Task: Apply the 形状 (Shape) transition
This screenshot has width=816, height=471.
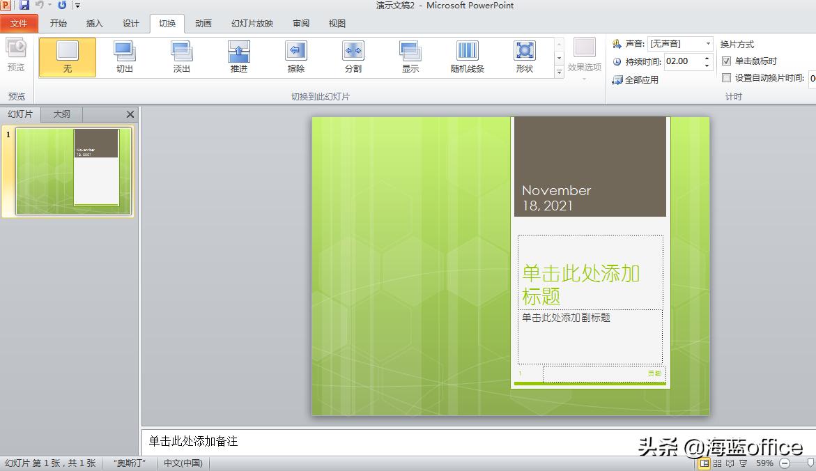Action: (x=524, y=56)
